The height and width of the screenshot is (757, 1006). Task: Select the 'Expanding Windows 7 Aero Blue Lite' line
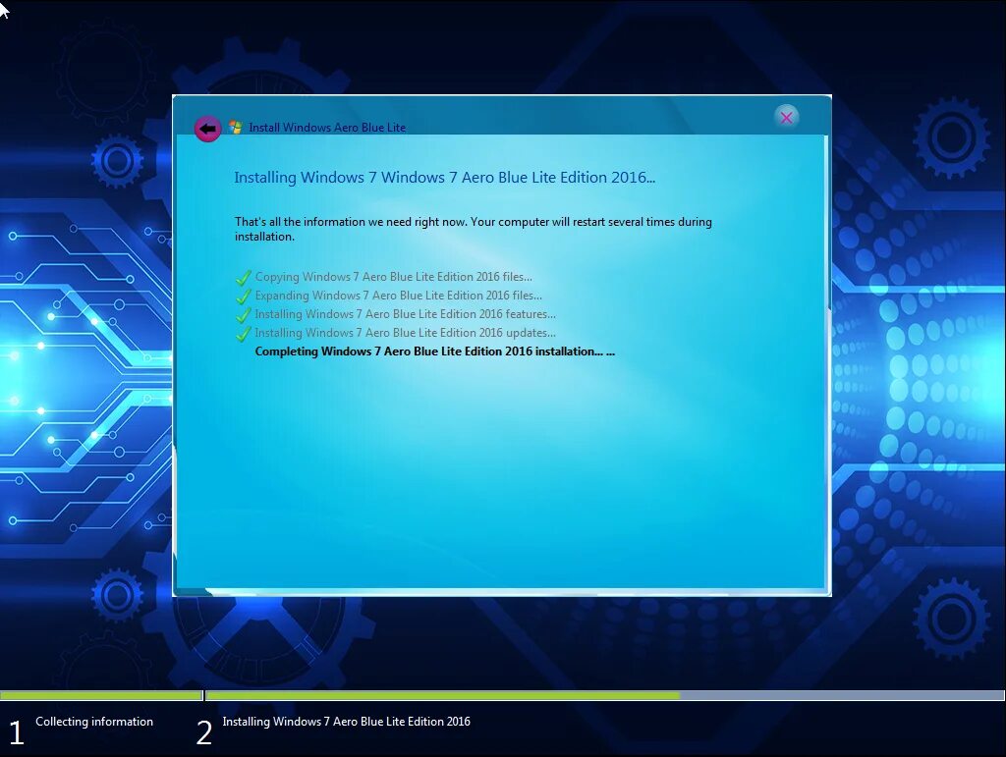[x=399, y=296]
